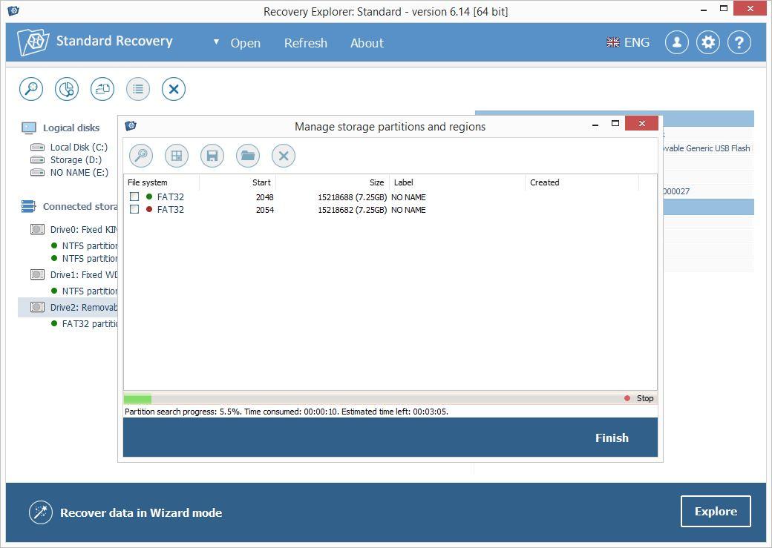Click NO NAME label of partition 2048

coord(408,197)
